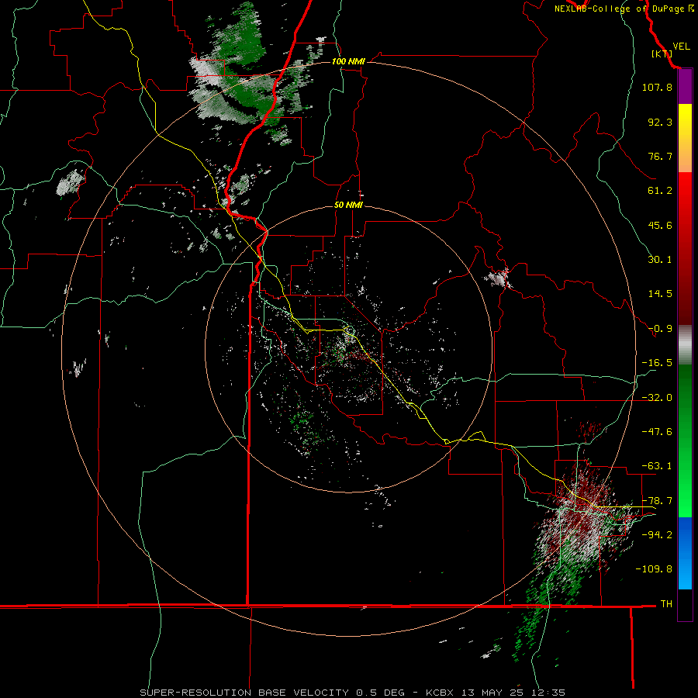Click the -16.5 legend value
The height and width of the screenshot is (698, 698).
[x=657, y=363]
